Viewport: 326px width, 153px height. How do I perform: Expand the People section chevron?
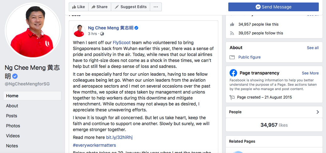[x=318, y=112]
